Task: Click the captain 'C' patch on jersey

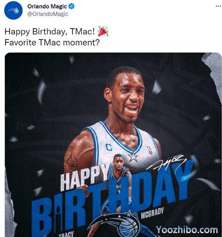Action: click(109, 147)
